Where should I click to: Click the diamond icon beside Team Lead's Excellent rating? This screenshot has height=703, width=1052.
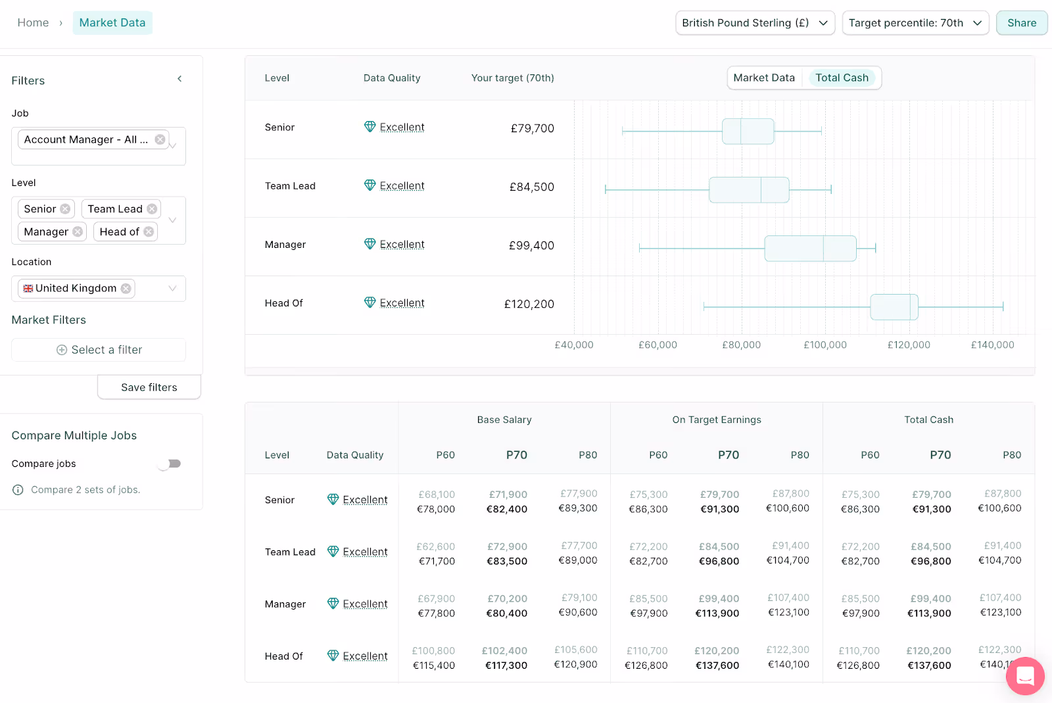[x=370, y=185]
